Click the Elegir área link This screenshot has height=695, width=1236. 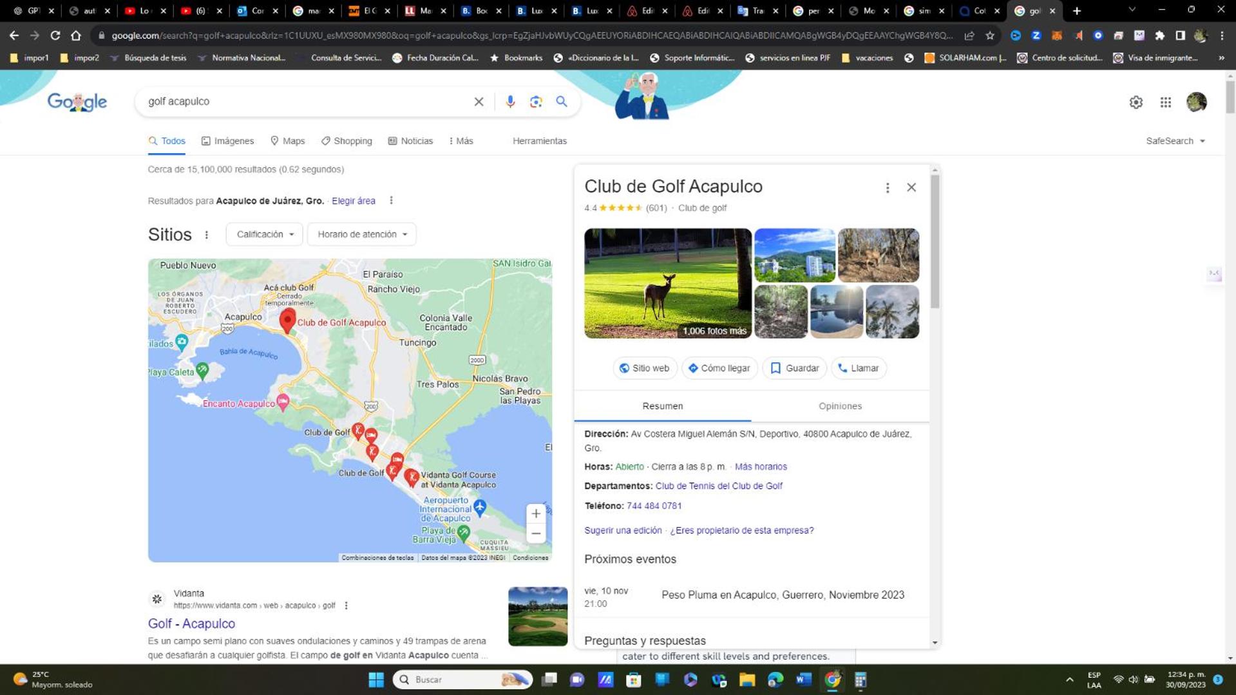(354, 201)
